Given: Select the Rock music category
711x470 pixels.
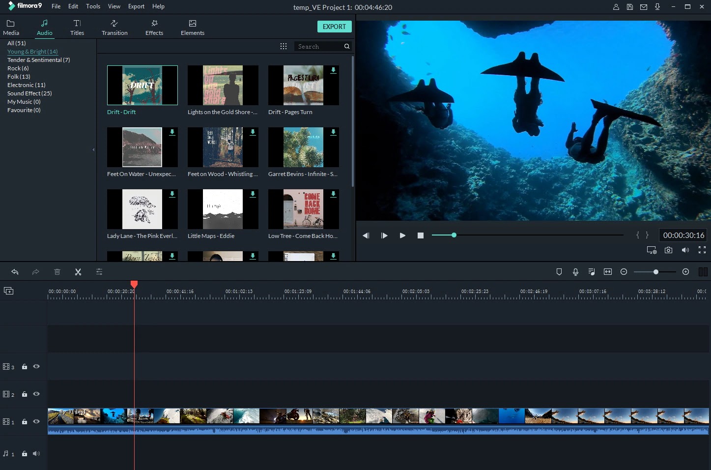Looking at the screenshot, I should tap(18, 68).
